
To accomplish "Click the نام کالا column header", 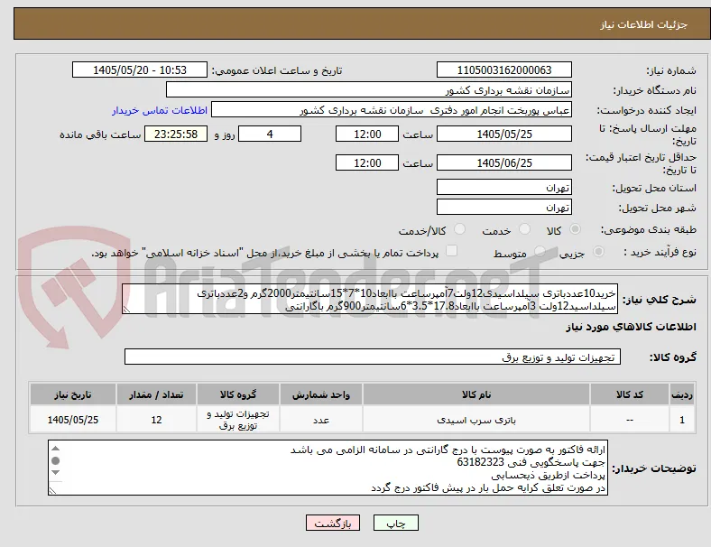I will 476,394.
